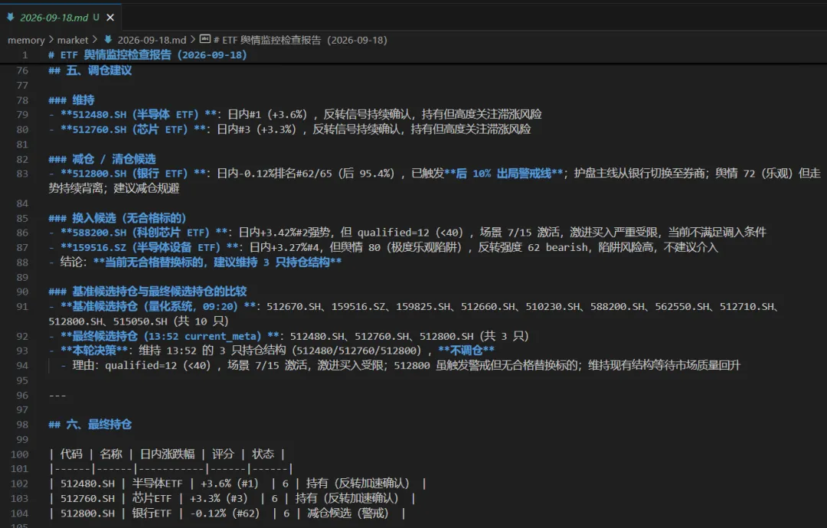Select line number 76 in the gutter
Image resolution: width=827 pixels, height=528 pixels.
tap(22, 70)
